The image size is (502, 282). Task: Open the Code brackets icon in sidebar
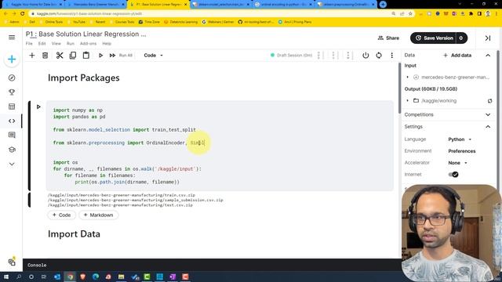tap(12, 121)
